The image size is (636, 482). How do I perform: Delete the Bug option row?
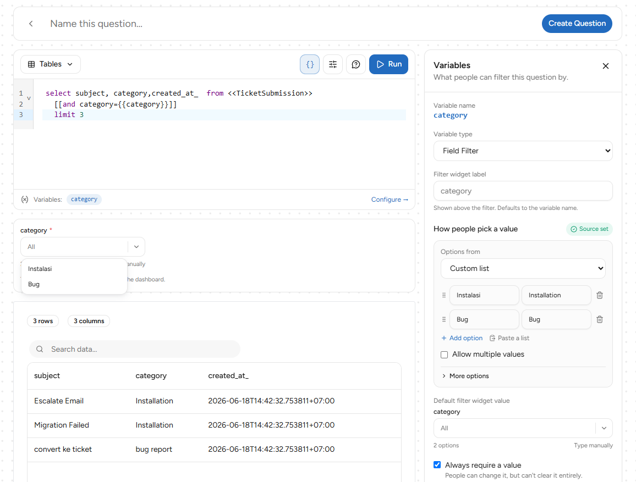[x=600, y=319]
